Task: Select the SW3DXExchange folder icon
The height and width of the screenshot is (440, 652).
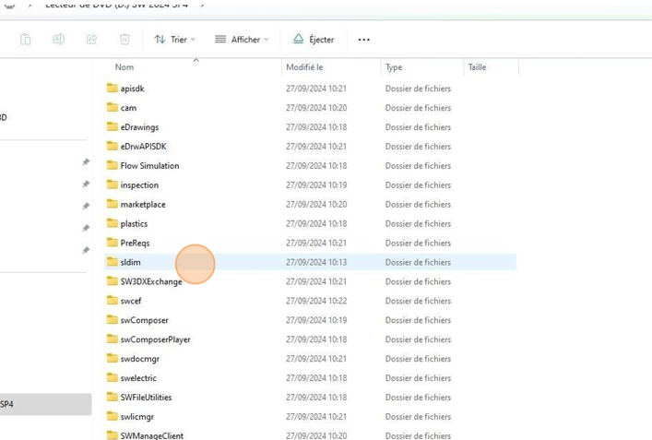Action: pyautogui.click(x=112, y=281)
